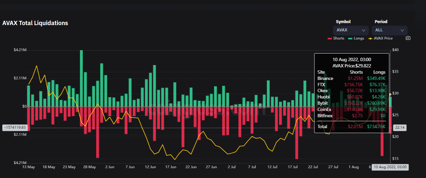The width and height of the screenshot is (426, 178).
Task: Click the $15 price axis label
Action: point(395,159)
